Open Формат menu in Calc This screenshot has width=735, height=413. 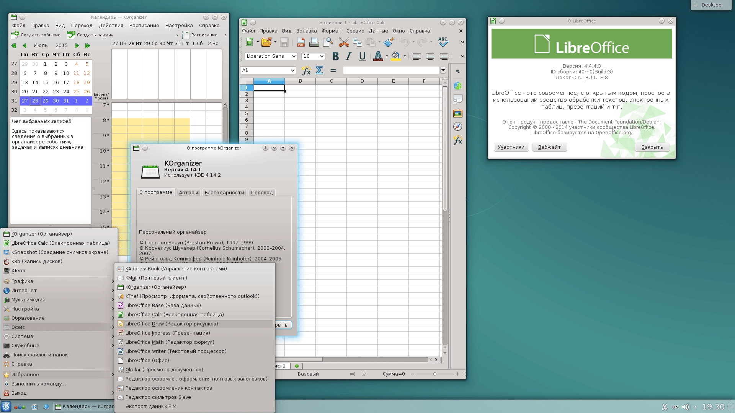(x=332, y=31)
